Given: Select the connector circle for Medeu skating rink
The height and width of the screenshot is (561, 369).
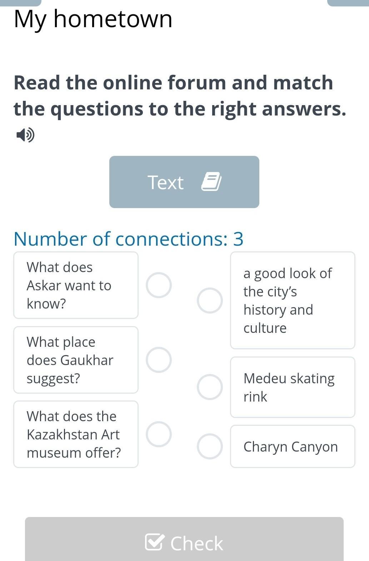Looking at the screenshot, I should (210, 387).
